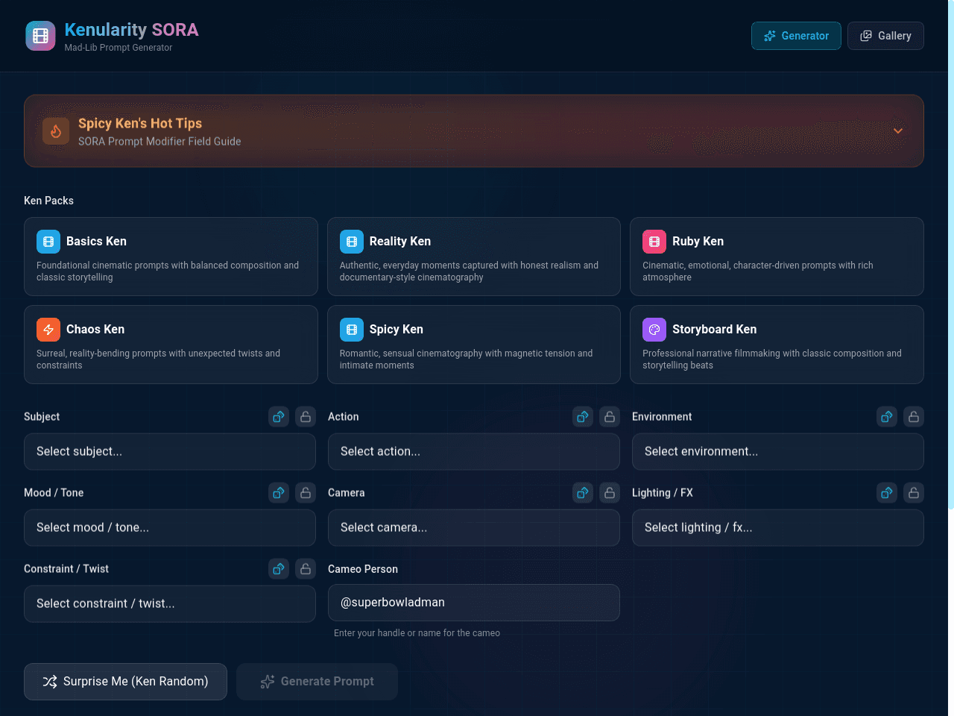Randomize the Environment field with dice icon
Image resolution: width=954 pixels, height=716 pixels.
[x=887, y=417]
